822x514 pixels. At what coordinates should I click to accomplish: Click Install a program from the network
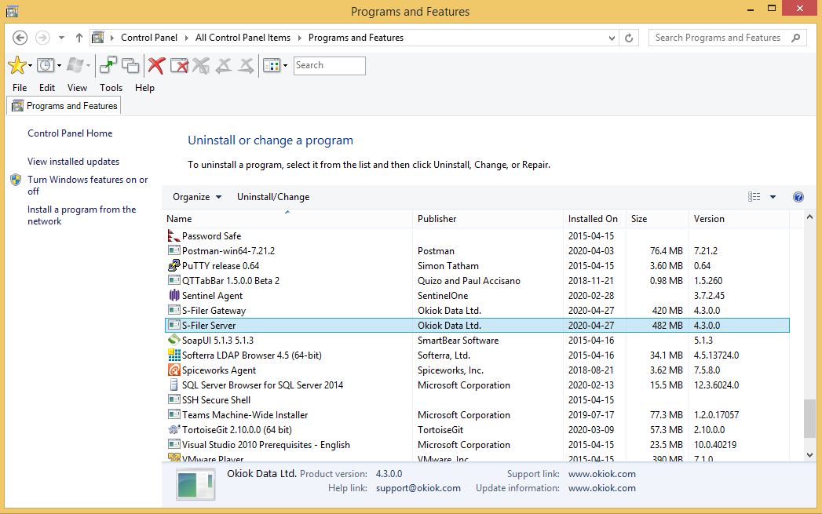click(81, 215)
